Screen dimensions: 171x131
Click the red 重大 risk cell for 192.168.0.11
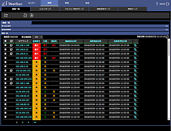(36, 53)
